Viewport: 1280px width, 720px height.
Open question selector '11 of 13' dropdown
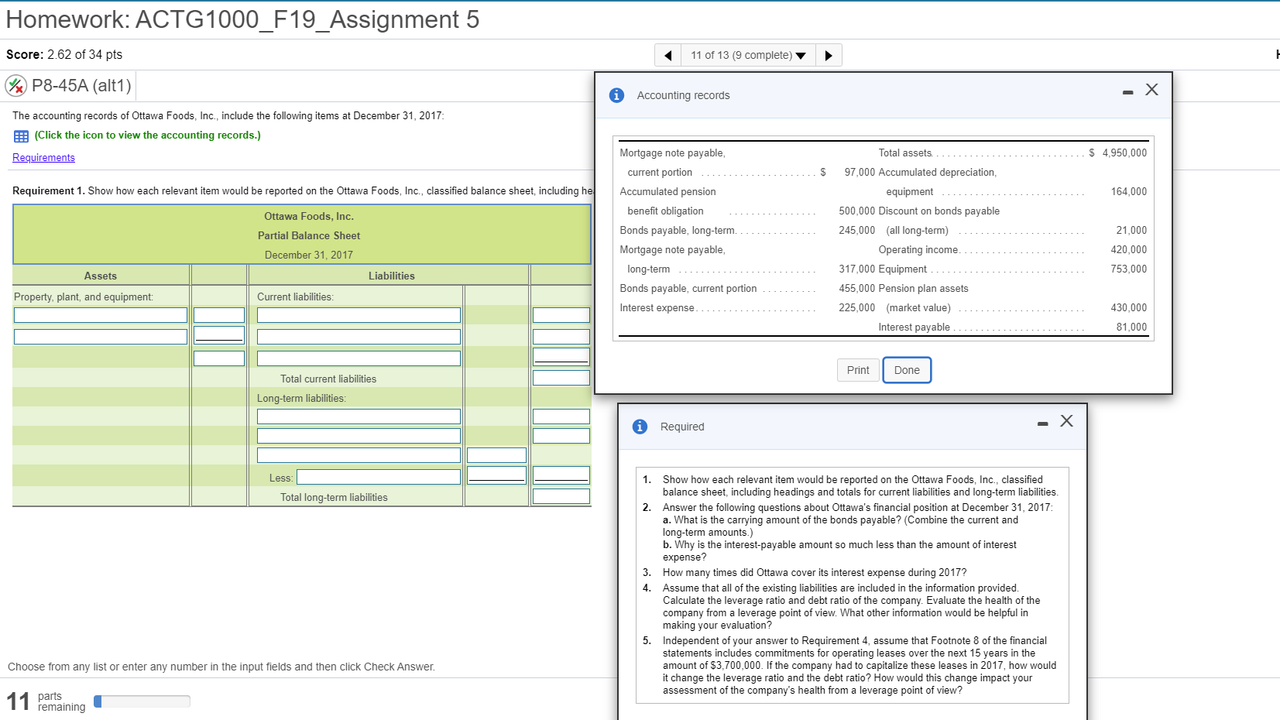[748, 55]
